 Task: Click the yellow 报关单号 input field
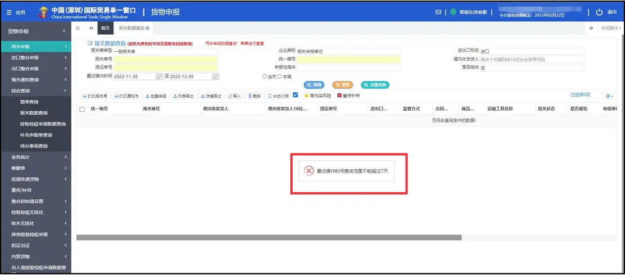(x=165, y=60)
